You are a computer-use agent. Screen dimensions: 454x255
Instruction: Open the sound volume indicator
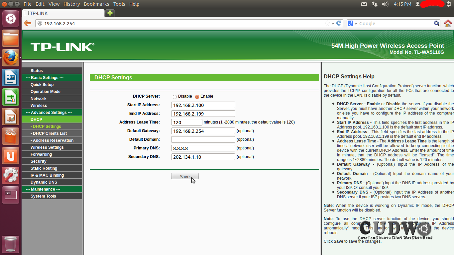click(x=385, y=4)
